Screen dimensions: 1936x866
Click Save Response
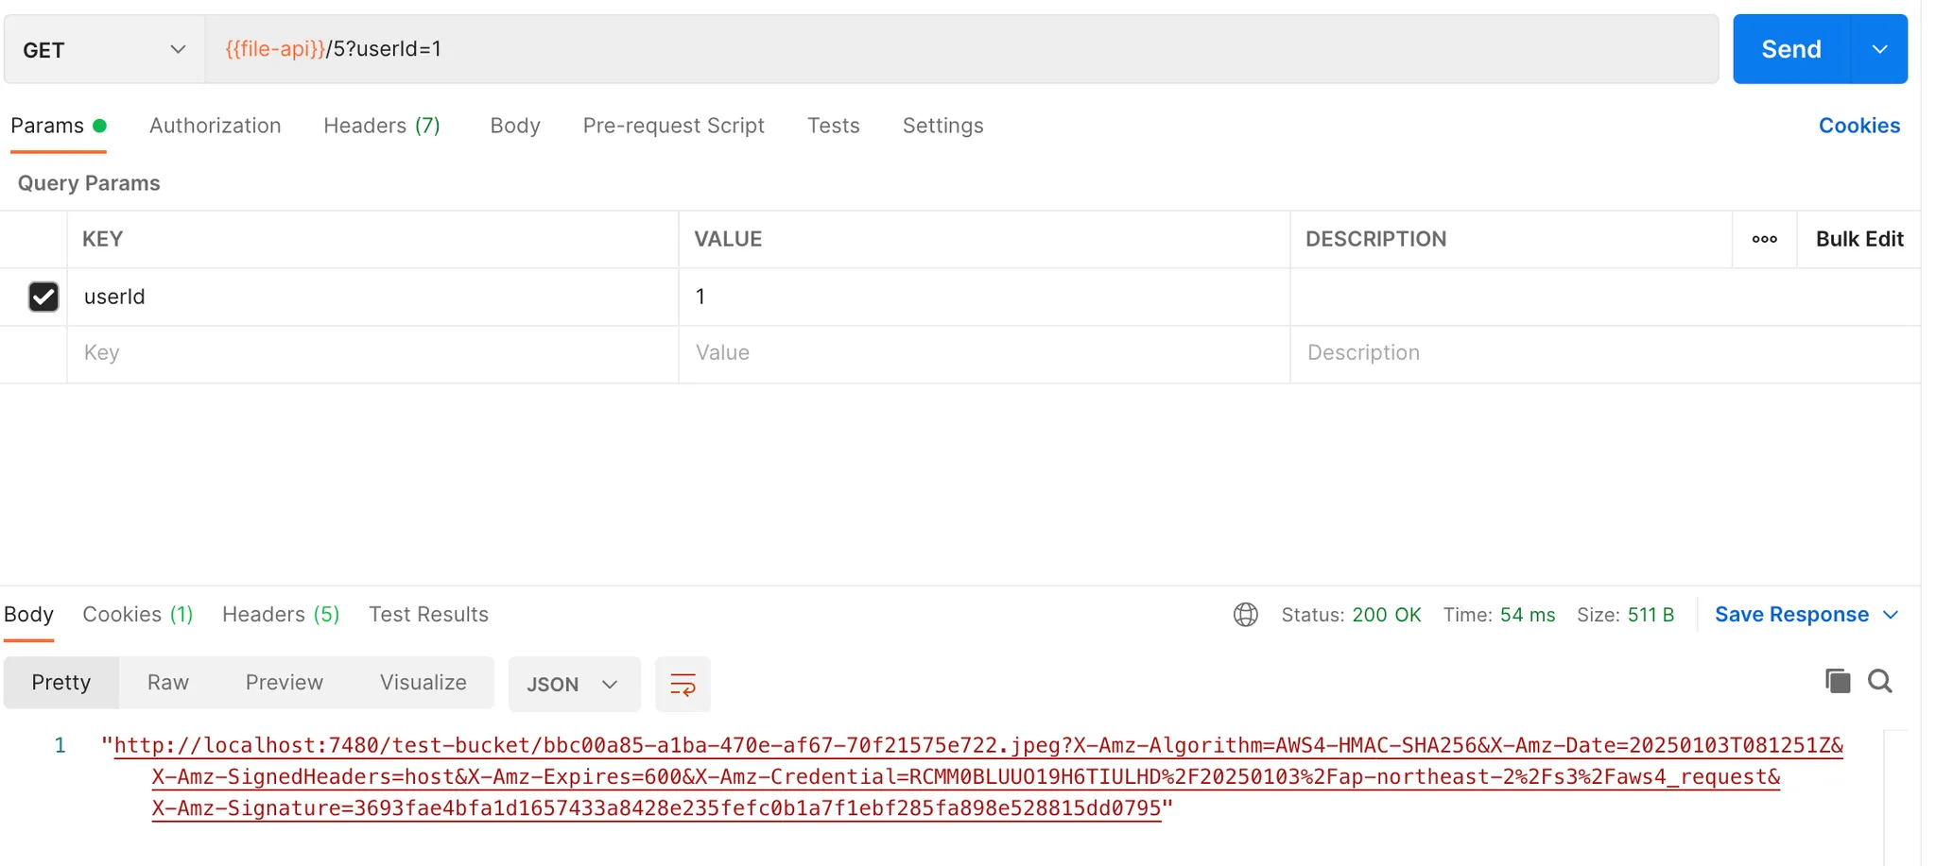tap(1791, 615)
